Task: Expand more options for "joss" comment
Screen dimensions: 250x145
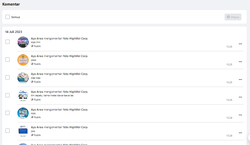Action: click(x=240, y=133)
